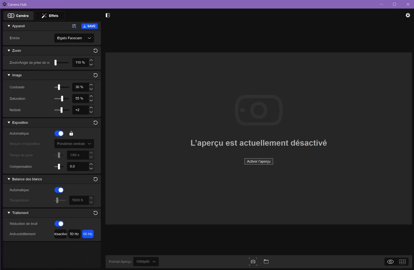Screen dimensions: 414x270
Task: Reset the Image section
Action: 96,75
